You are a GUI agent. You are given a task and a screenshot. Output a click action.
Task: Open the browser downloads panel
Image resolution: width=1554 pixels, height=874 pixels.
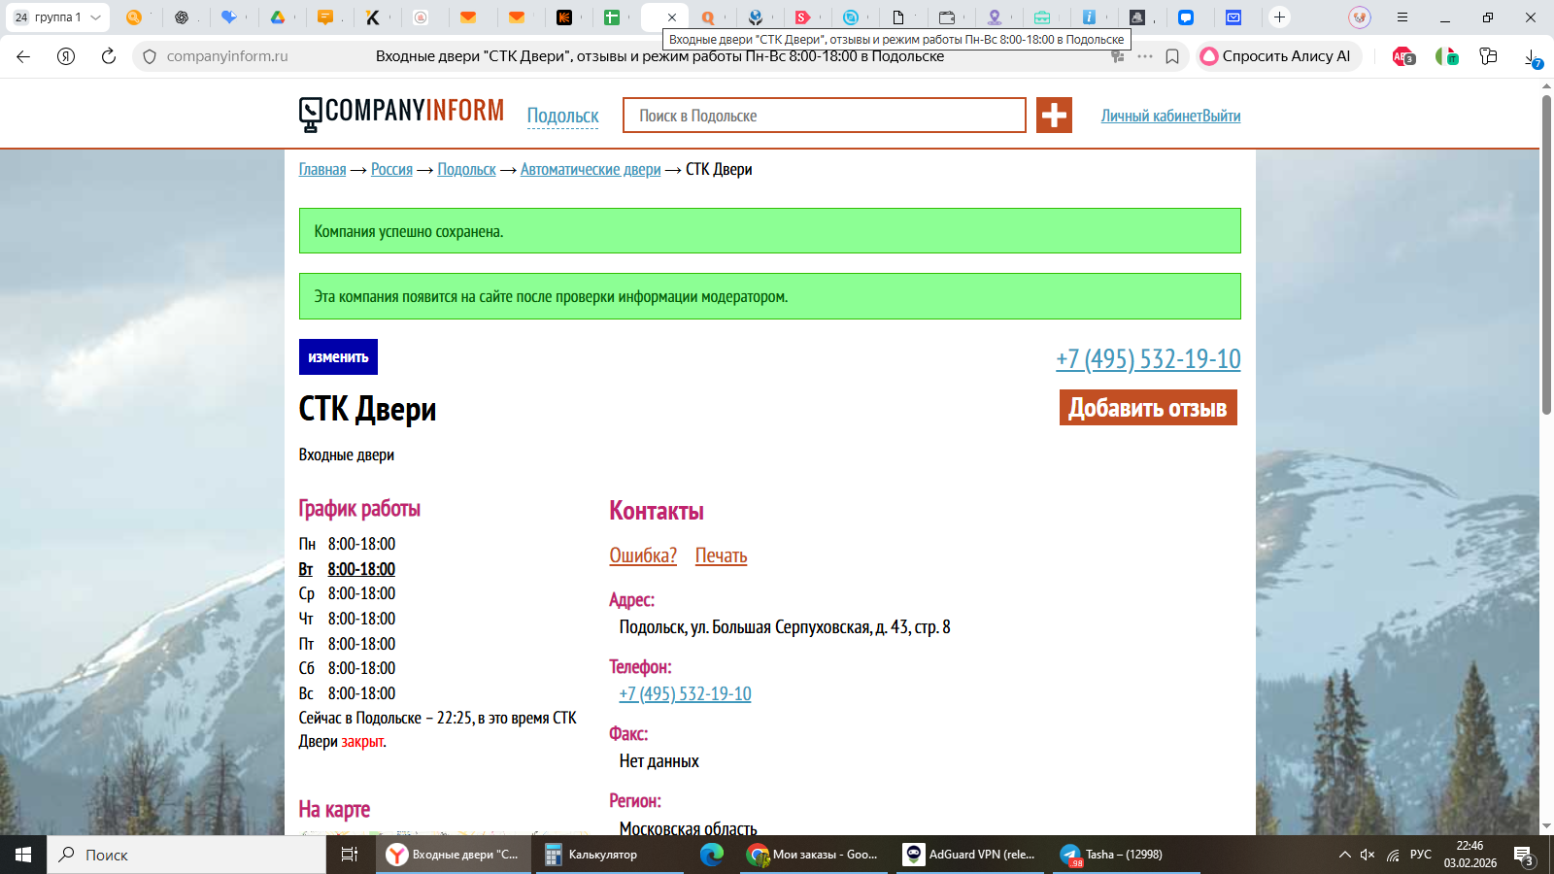pyautogui.click(x=1533, y=58)
